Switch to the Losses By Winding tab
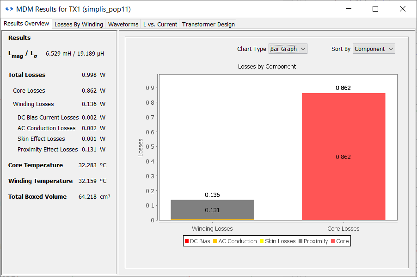417x277 pixels. (79, 24)
